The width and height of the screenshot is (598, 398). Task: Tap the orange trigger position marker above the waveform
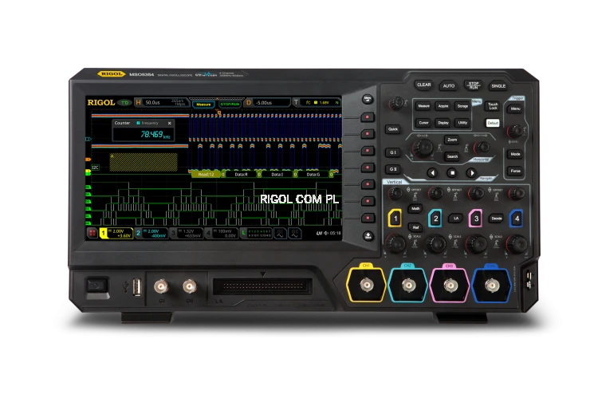219,112
